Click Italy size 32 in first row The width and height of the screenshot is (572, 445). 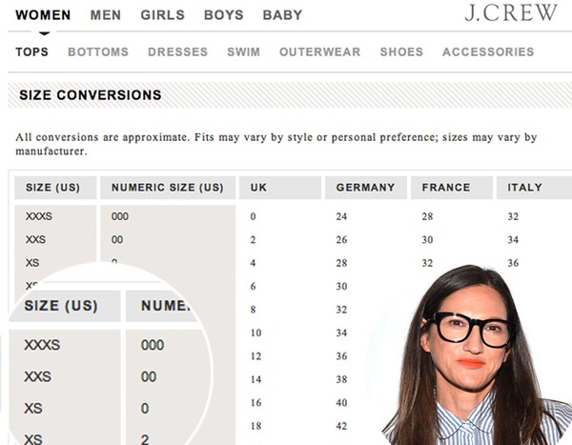pyautogui.click(x=513, y=216)
